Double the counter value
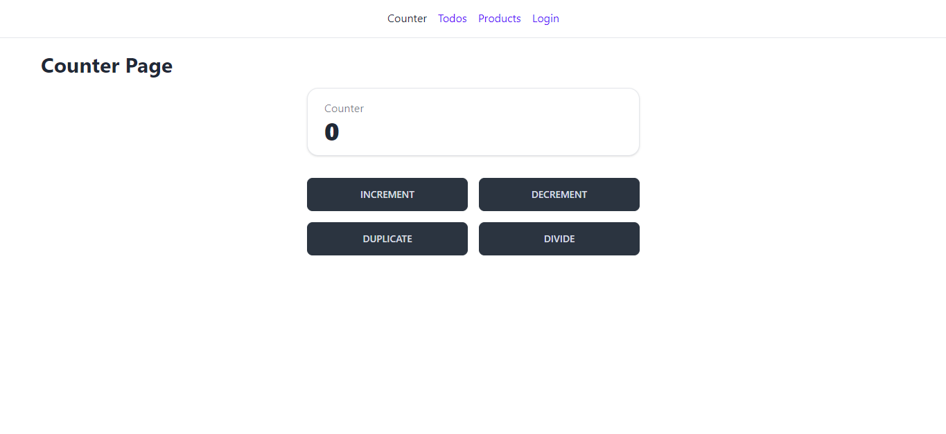 387,239
